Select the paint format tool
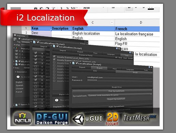 click(53, 9)
